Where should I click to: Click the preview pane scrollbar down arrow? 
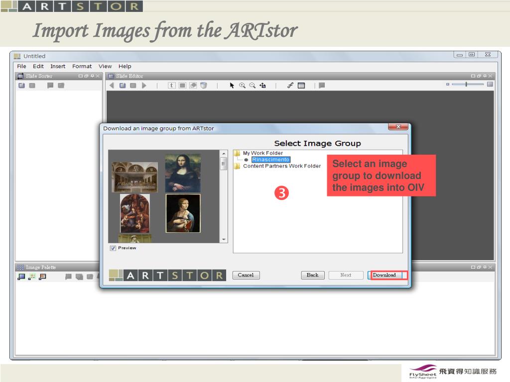click(224, 239)
